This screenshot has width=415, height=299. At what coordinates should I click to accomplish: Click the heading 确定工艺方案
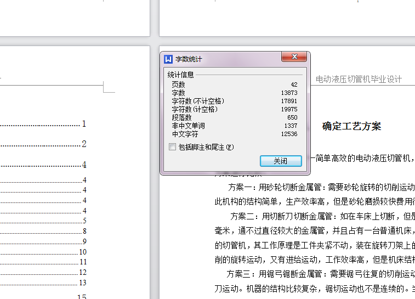click(x=352, y=126)
